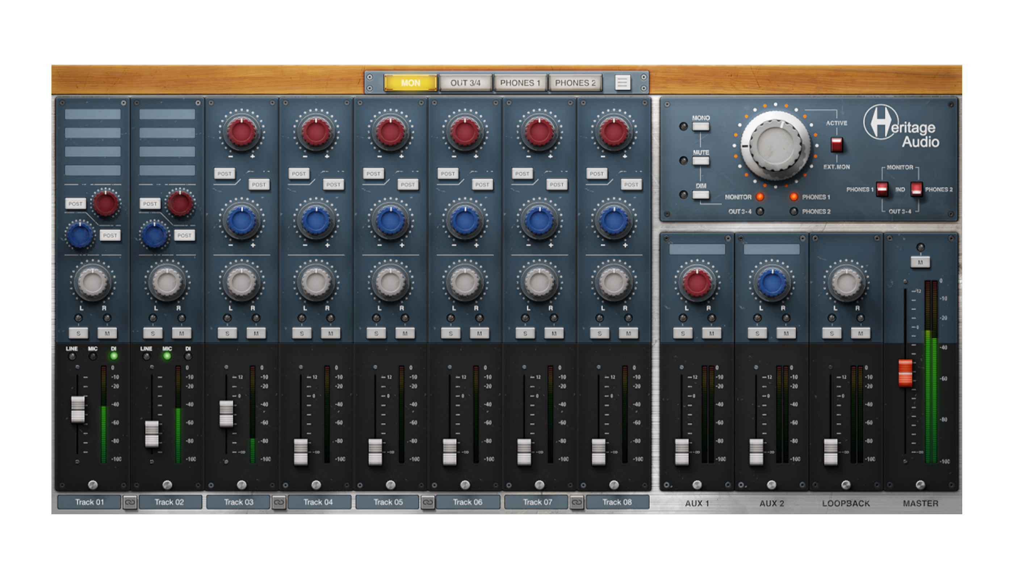Click the Track 04 name field
The width and height of the screenshot is (1014, 579).
tap(319, 502)
